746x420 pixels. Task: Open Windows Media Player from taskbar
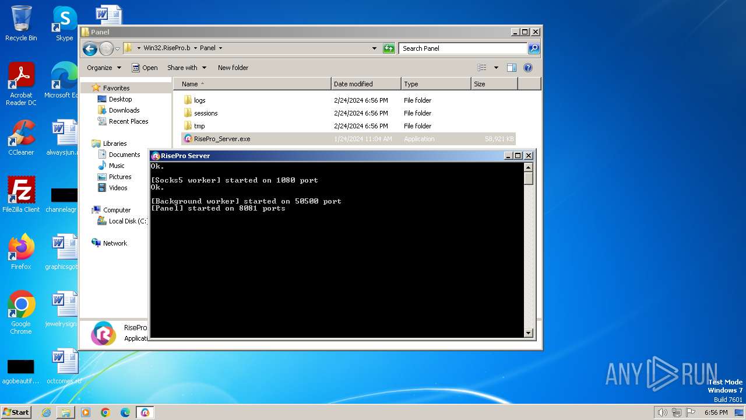[x=86, y=412]
